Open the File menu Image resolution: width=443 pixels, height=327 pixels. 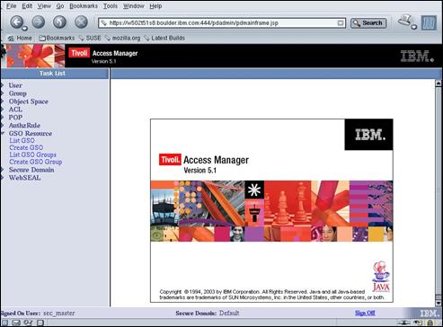click(x=12, y=6)
